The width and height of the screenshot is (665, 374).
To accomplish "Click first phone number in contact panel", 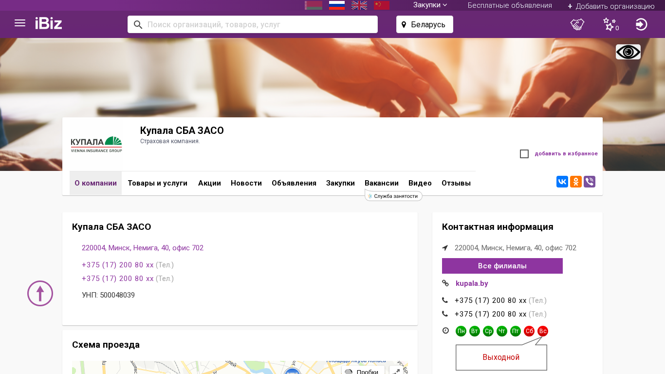I will pyautogui.click(x=491, y=300).
